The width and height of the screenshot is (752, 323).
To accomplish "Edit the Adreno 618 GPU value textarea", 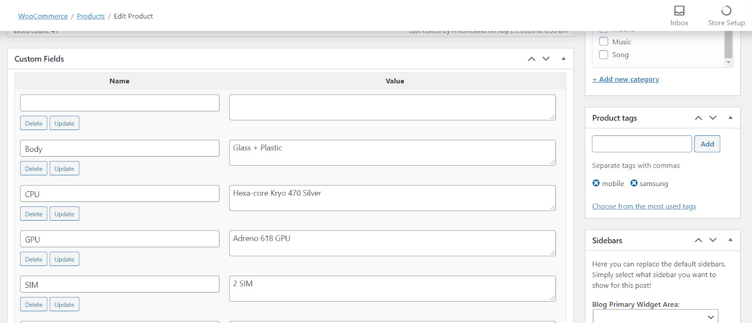I will click(x=393, y=243).
